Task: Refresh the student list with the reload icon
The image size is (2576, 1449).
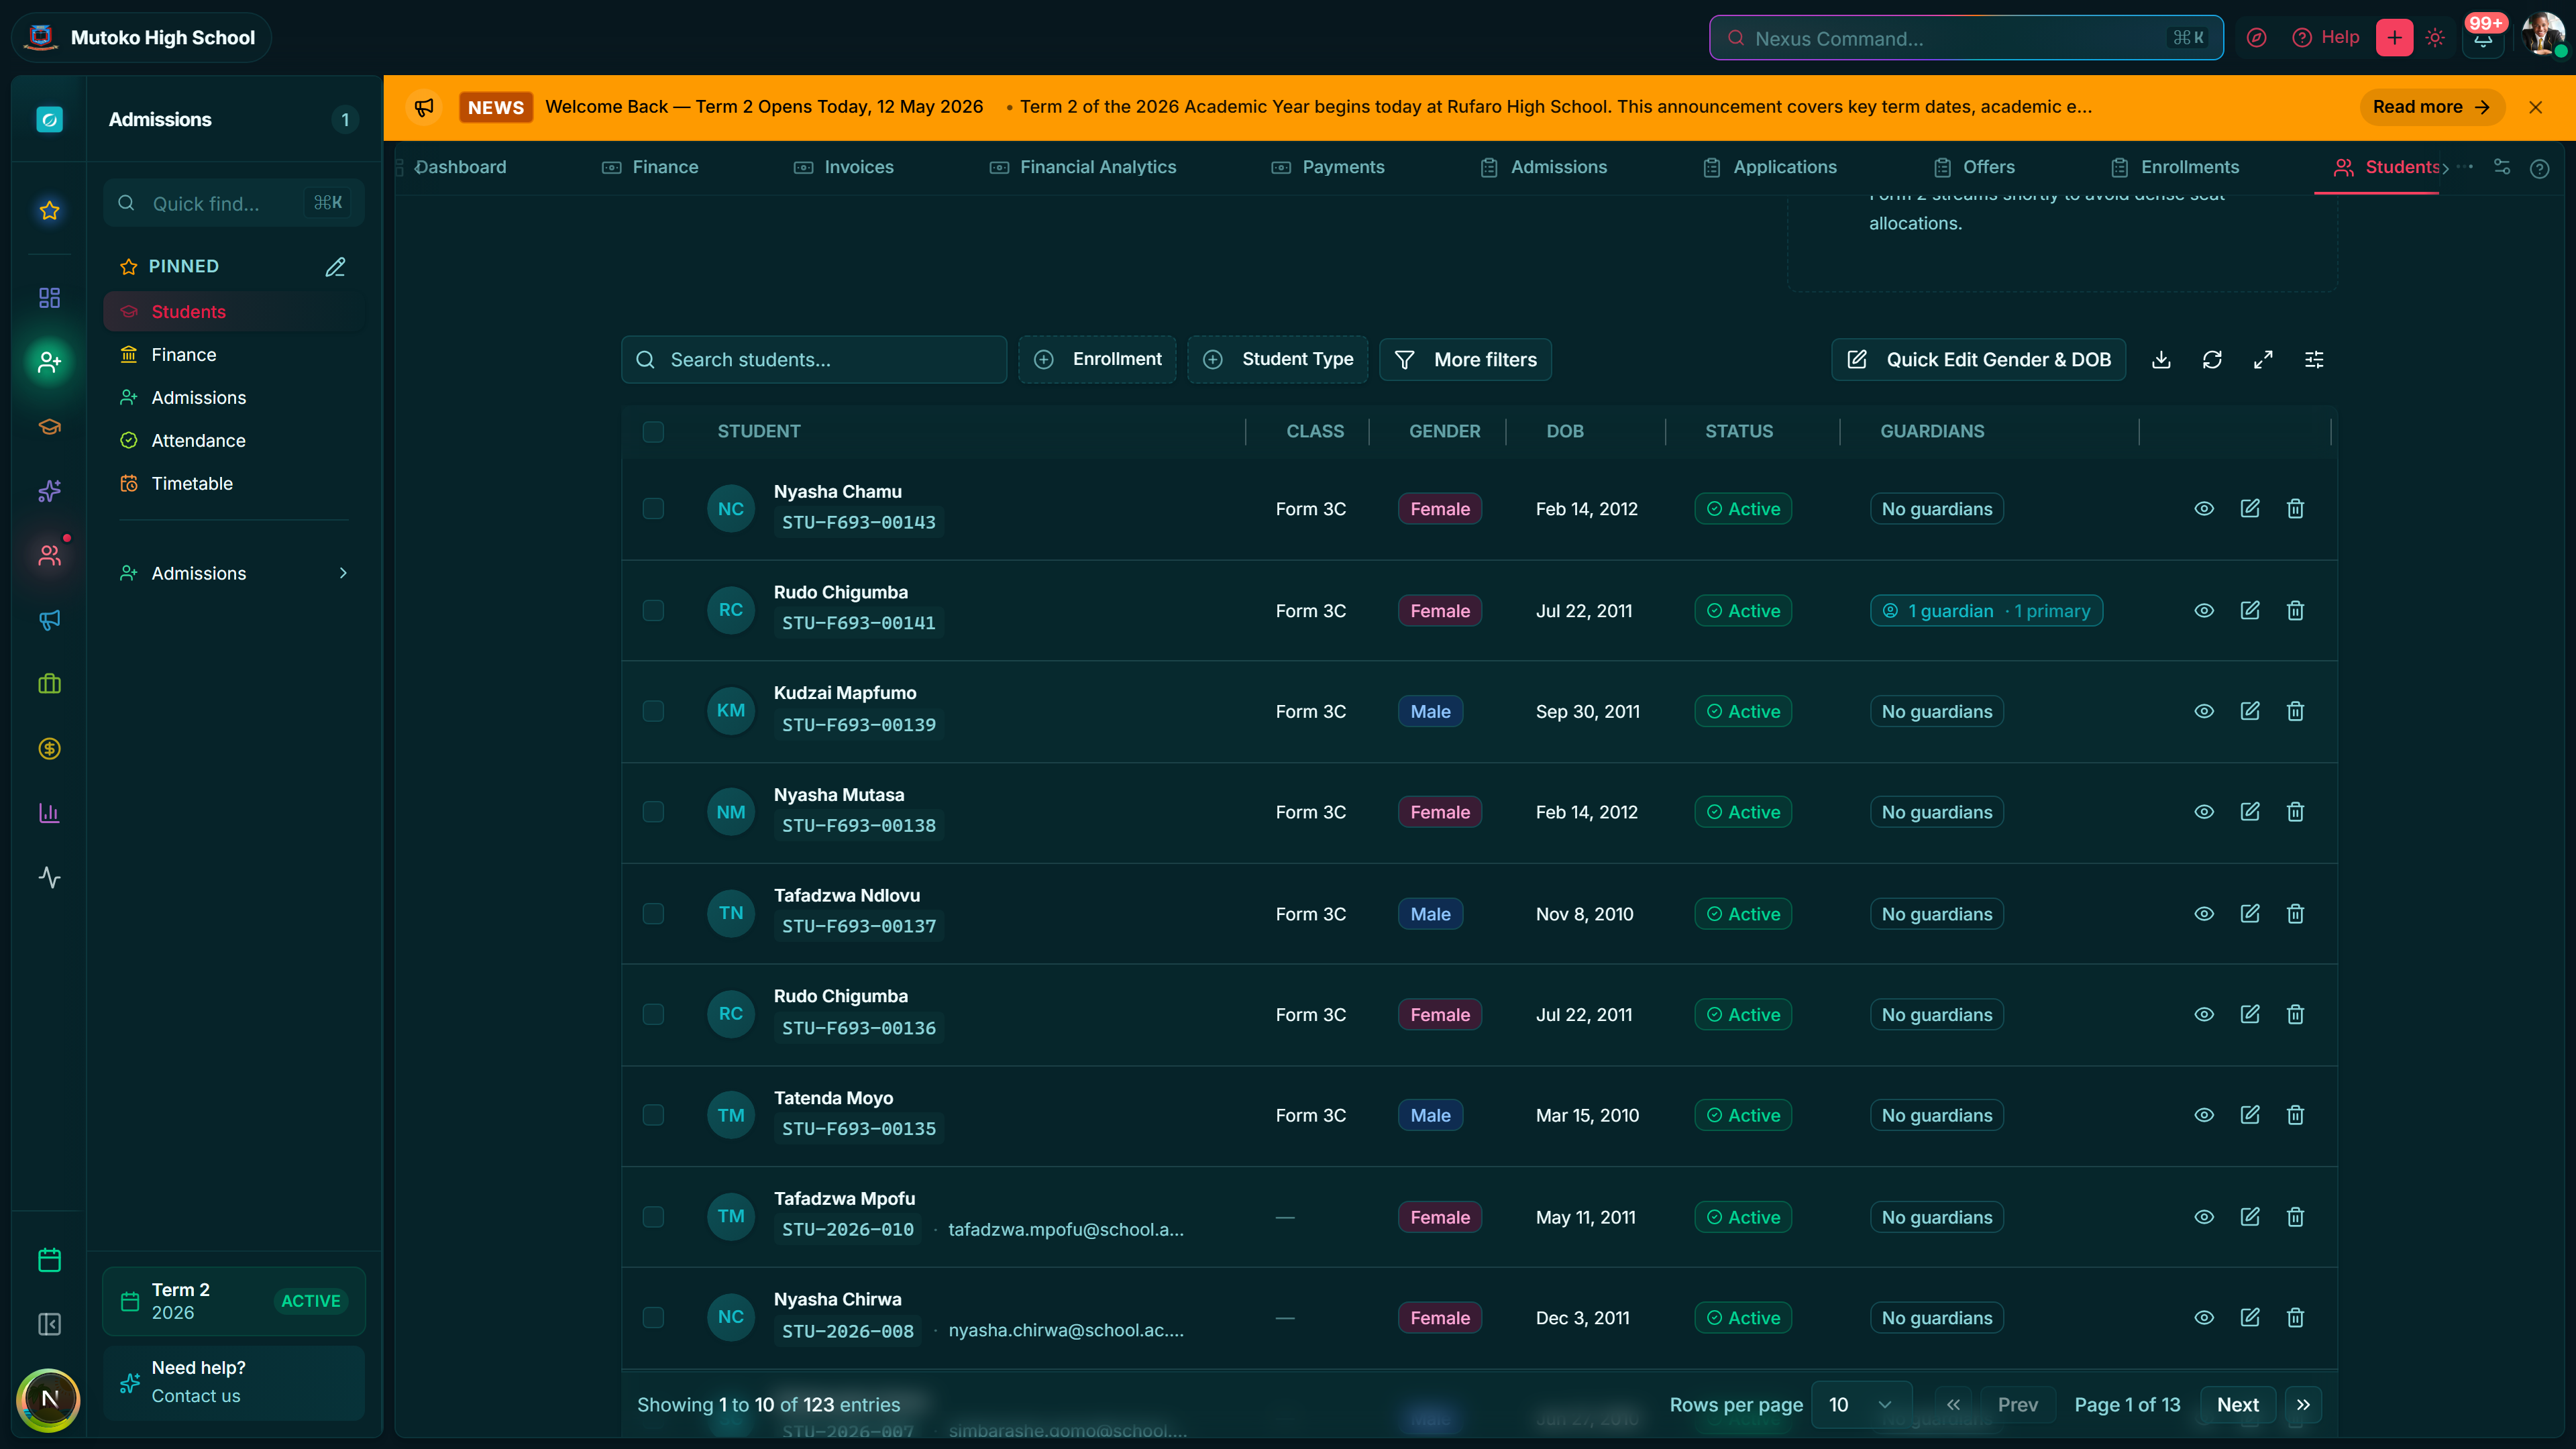Action: click(x=2212, y=360)
